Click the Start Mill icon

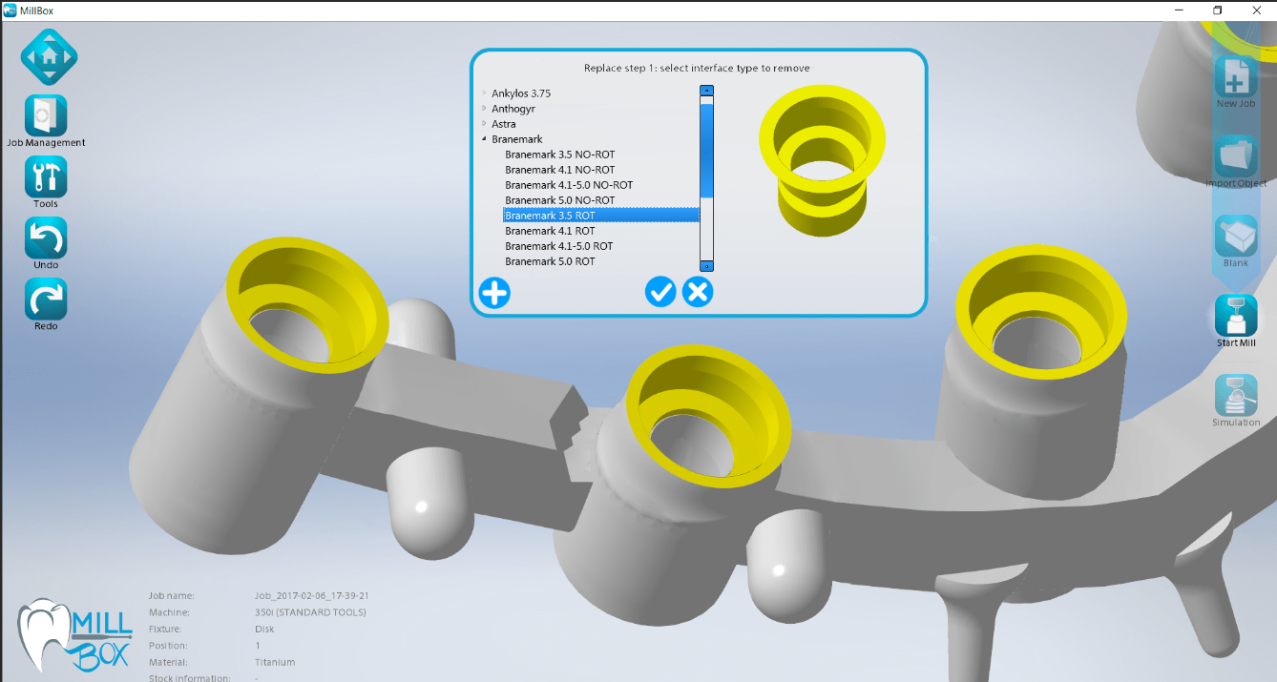(x=1236, y=315)
